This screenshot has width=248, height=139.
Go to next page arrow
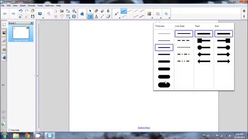13,14
